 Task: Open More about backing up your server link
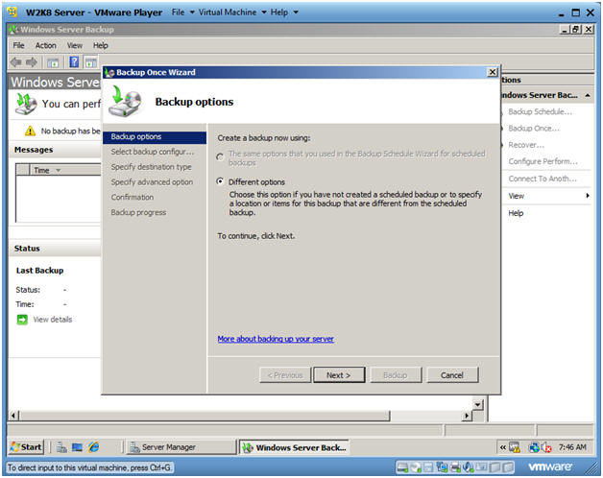click(x=276, y=339)
